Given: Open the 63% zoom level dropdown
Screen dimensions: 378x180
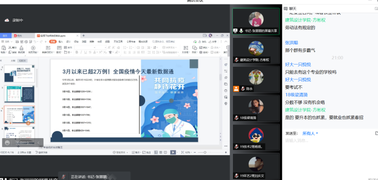Looking at the screenshot, I should pos(188,153).
